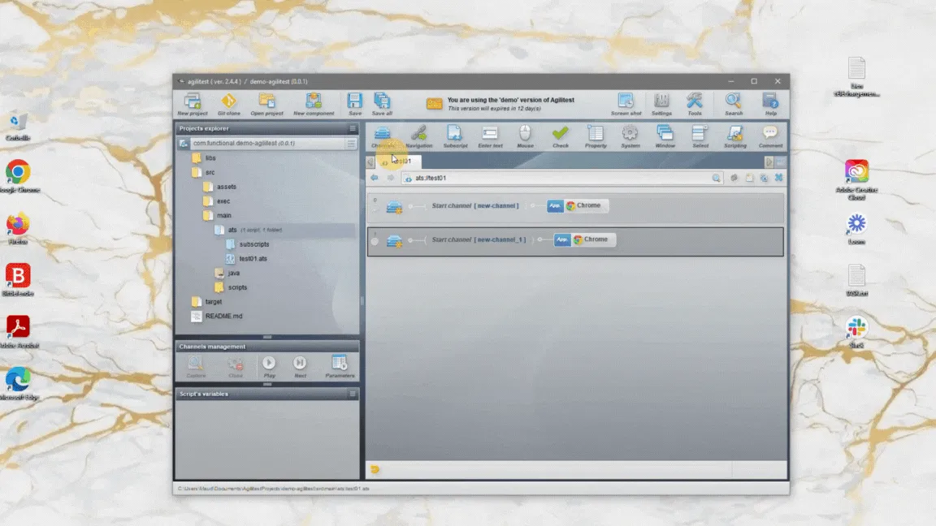The width and height of the screenshot is (936, 526).
Task: Click the search magnifier in path field
Action: click(x=716, y=178)
